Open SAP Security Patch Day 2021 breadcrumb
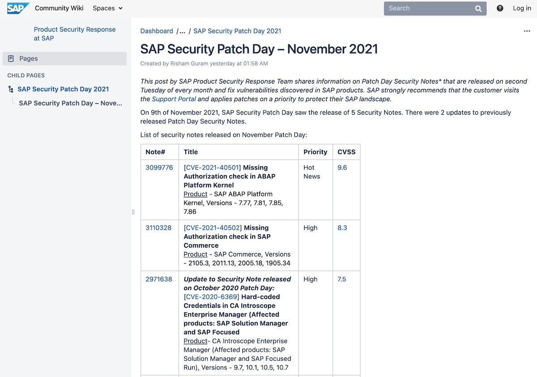This screenshot has width=537, height=377. pos(237,31)
